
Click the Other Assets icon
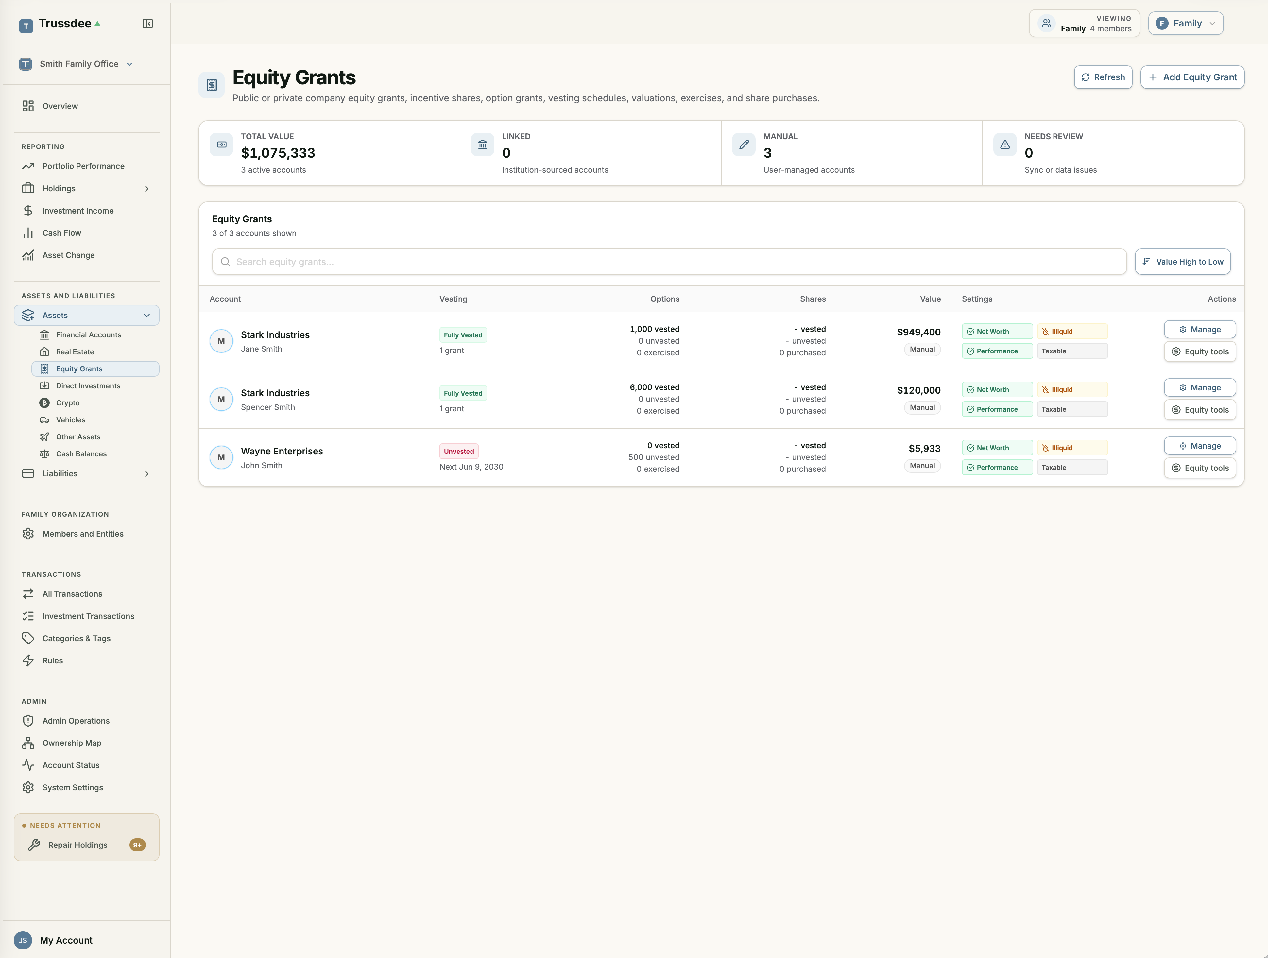[44, 437]
